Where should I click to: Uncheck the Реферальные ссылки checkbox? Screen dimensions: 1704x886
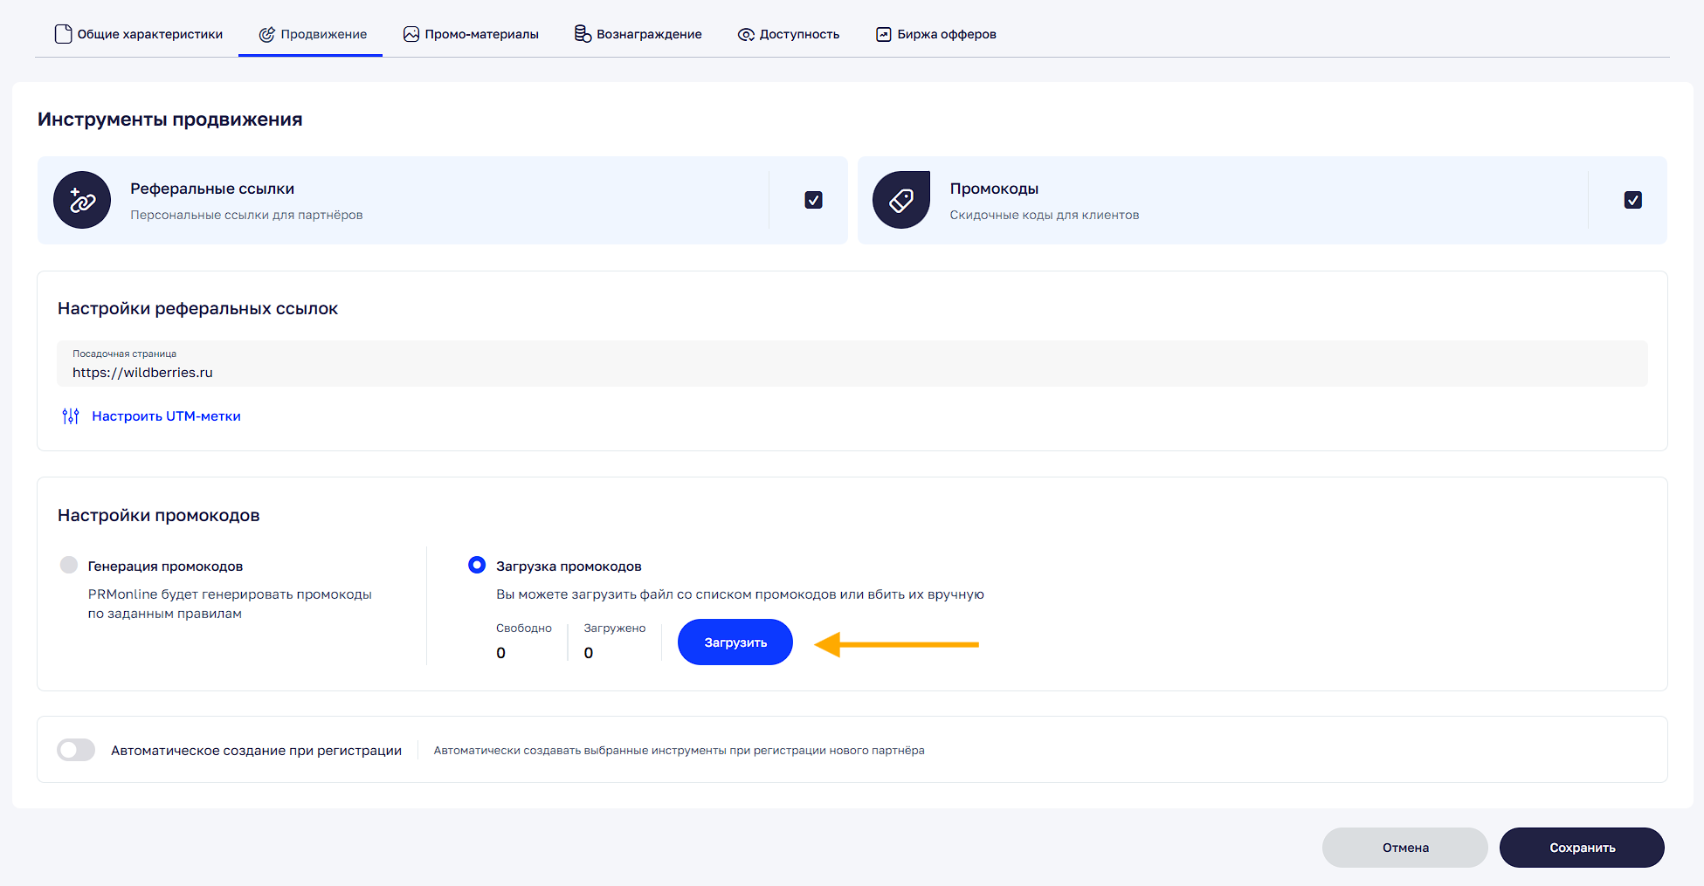click(x=813, y=200)
